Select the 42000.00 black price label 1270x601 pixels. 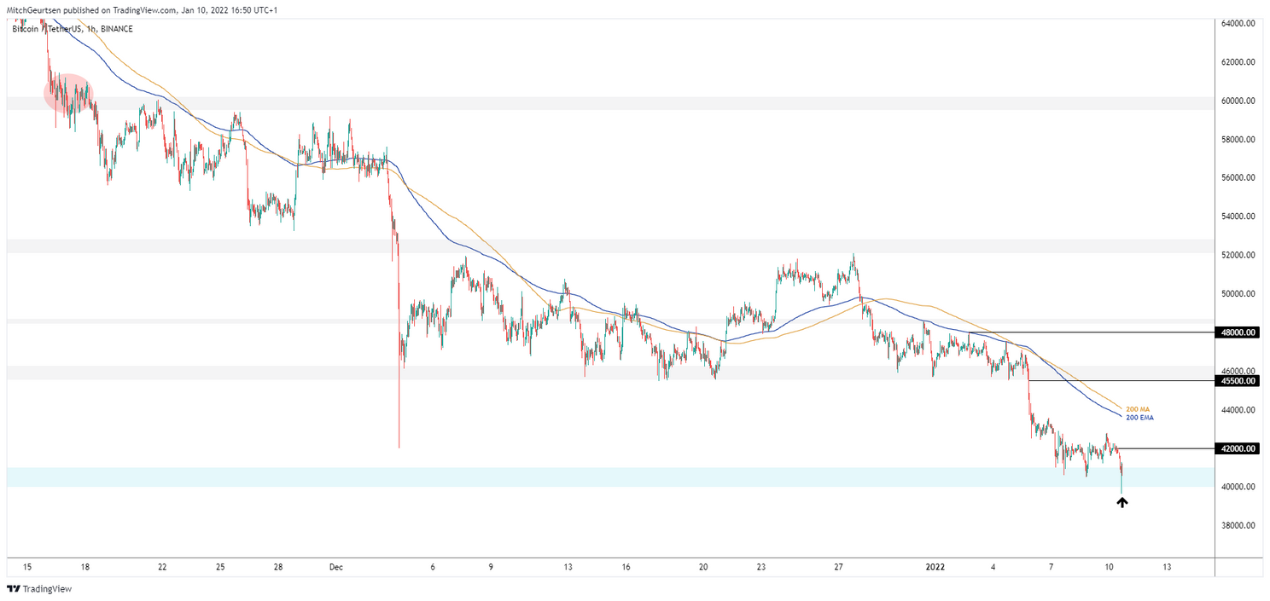point(1237,448)
